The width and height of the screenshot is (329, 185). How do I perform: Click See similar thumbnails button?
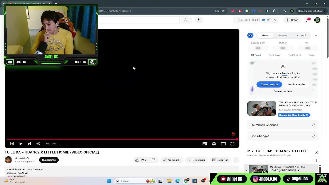click(x=294, y=115)
